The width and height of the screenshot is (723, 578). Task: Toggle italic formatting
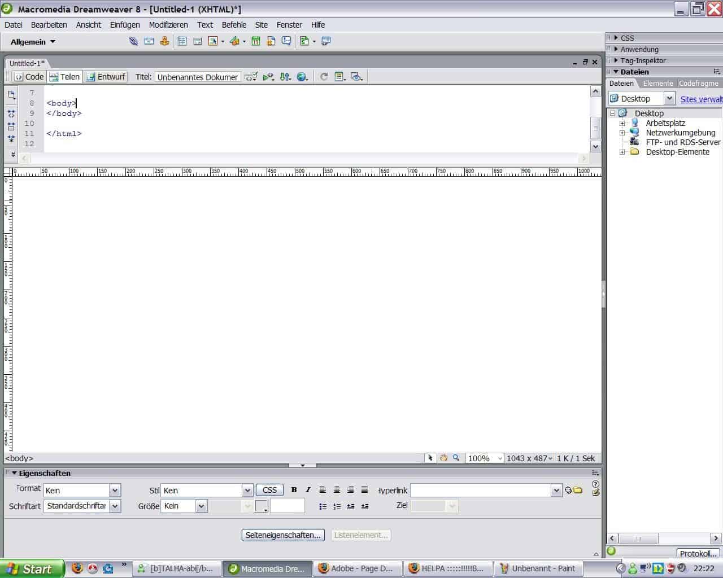(x=308, y=490)
